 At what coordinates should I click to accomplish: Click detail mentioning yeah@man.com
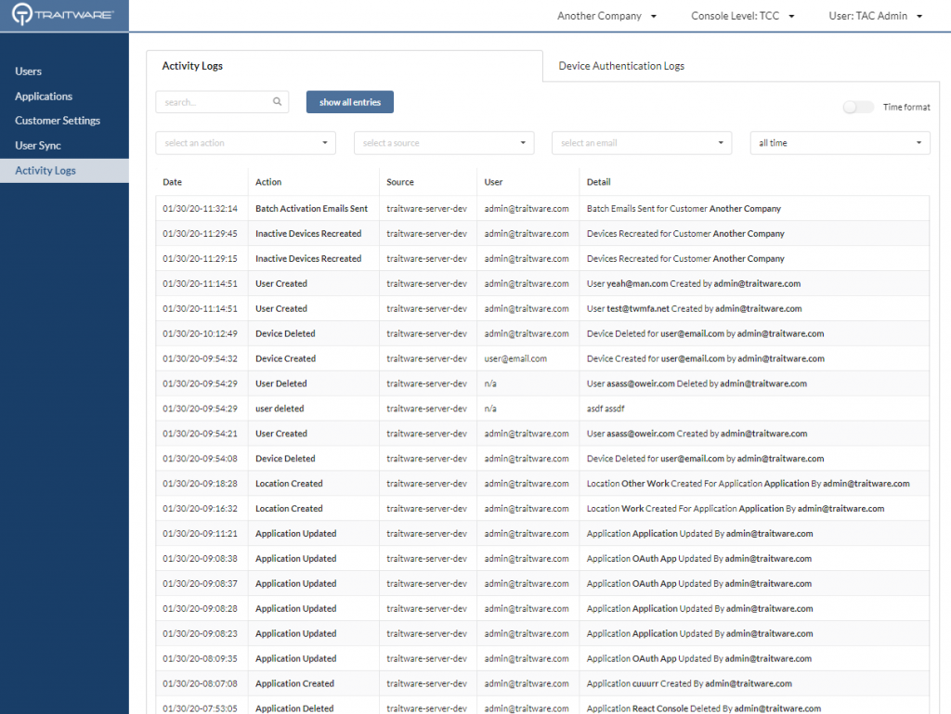[693, 284]
